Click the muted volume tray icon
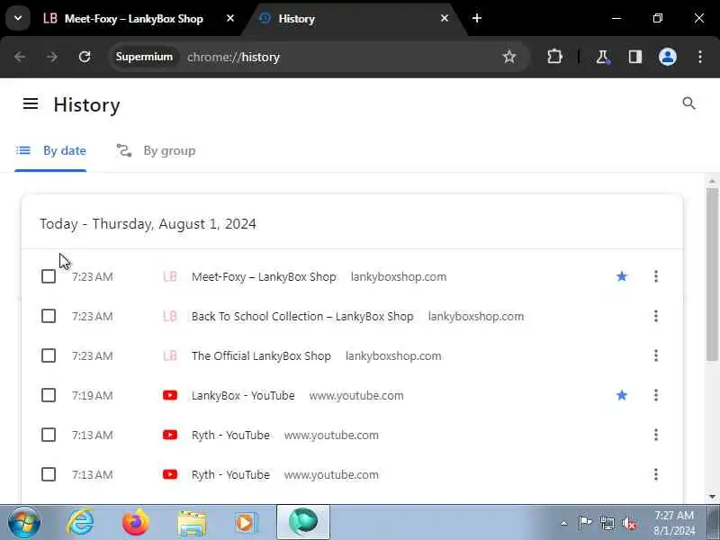720x540 pixels. click(x=629, y=524)
